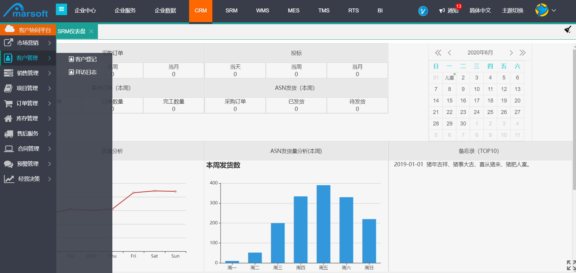This screenshot has height=273, width=576.
Task: Click the cloud icon of 客户协同平台
Action: [x=10, y=29]
